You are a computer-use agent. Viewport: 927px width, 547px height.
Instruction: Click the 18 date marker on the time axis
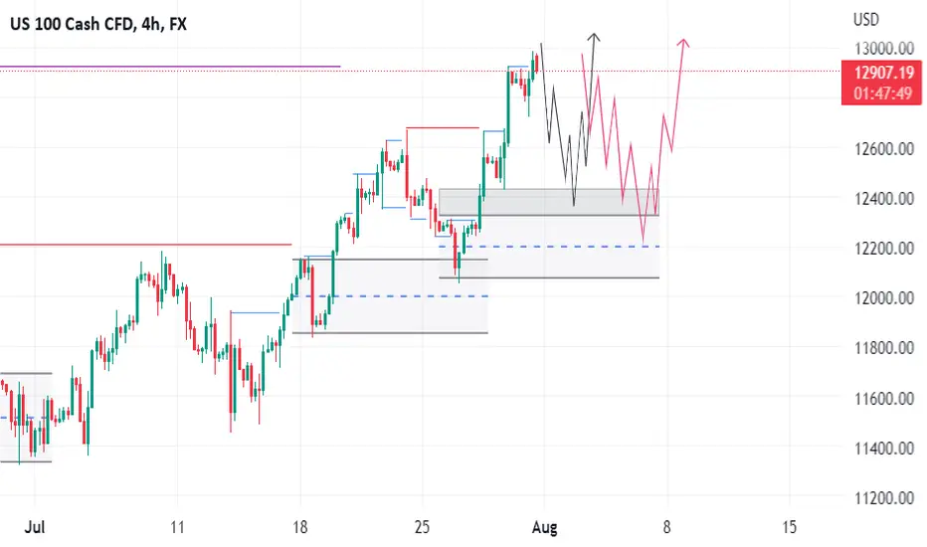tap(299, 527)
